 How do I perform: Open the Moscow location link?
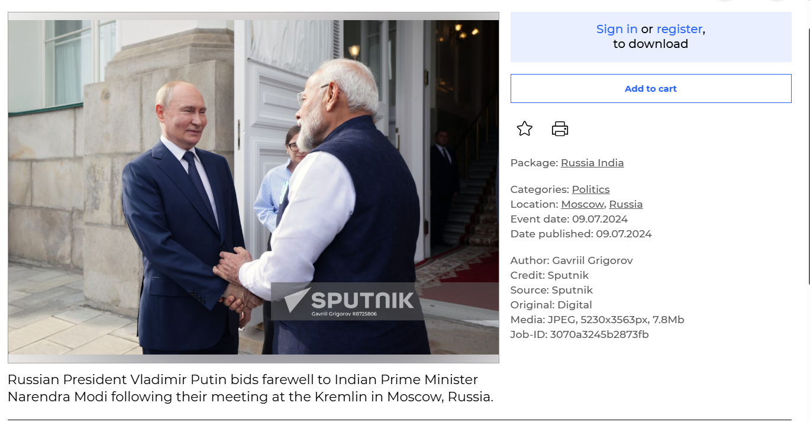(x=582, y=204)
